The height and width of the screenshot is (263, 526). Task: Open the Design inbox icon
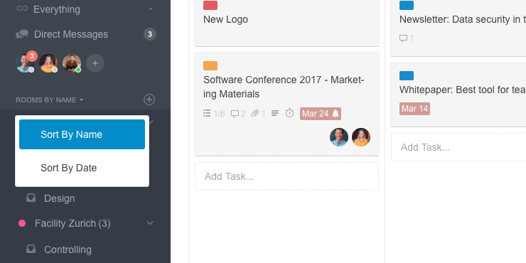coord(31,198)
